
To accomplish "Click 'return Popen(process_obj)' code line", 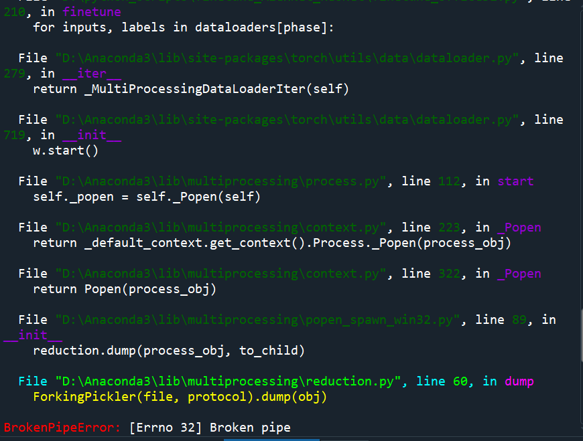I will click(125, 289).
